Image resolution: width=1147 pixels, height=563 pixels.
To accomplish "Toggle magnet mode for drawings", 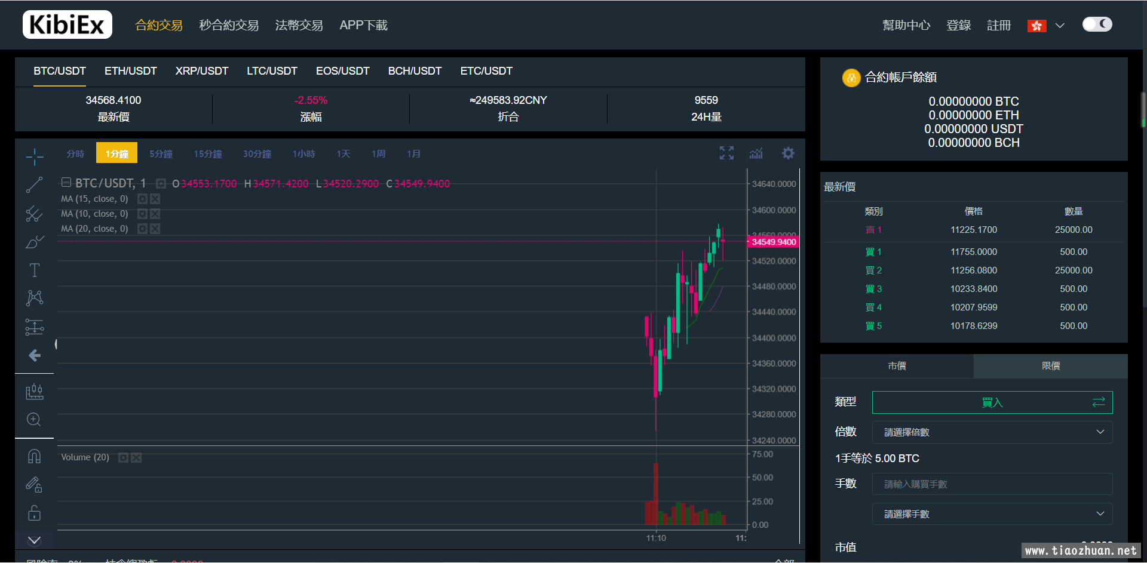I will coord(35,457).
